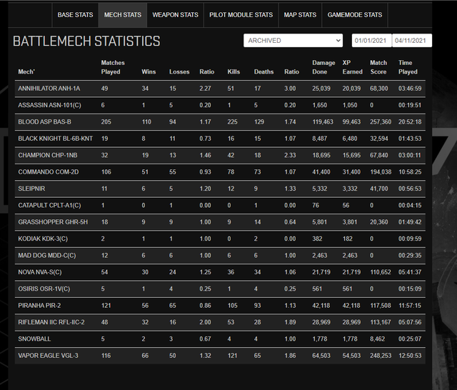
Task: Select the BLOOD ASP BAS-B mech name
Action: 44,122
